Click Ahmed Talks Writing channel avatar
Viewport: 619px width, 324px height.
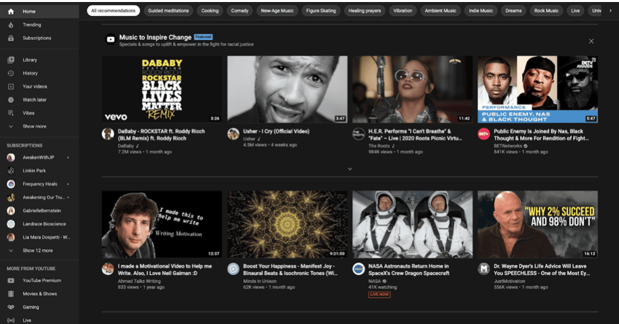[x=108, y=269]
